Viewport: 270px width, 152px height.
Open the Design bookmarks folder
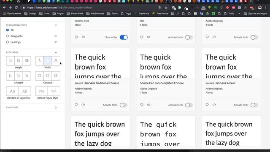[x=30, y=14]
